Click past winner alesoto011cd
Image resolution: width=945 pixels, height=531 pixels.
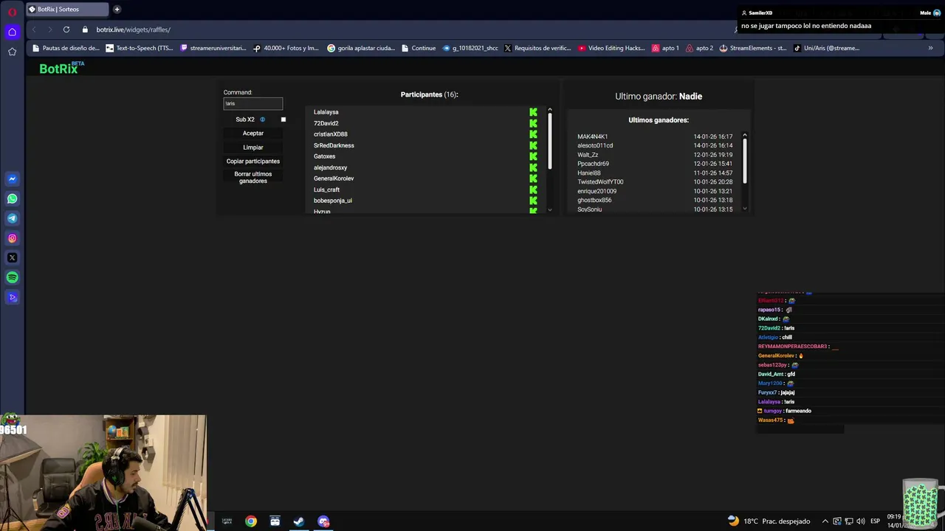[595, 145]
